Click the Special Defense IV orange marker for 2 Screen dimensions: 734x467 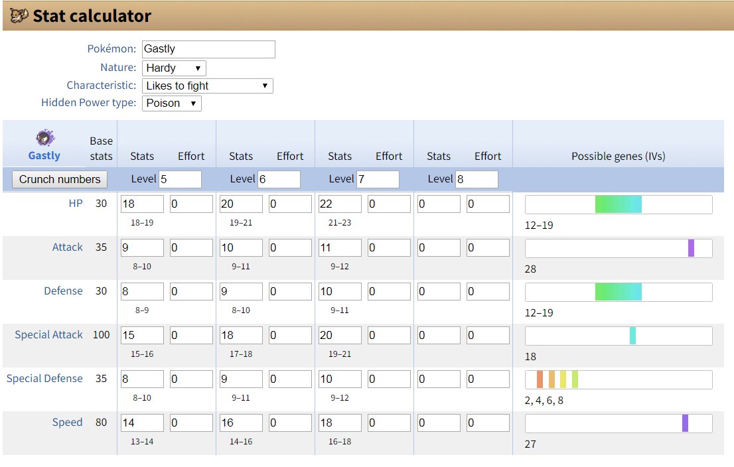540,379
